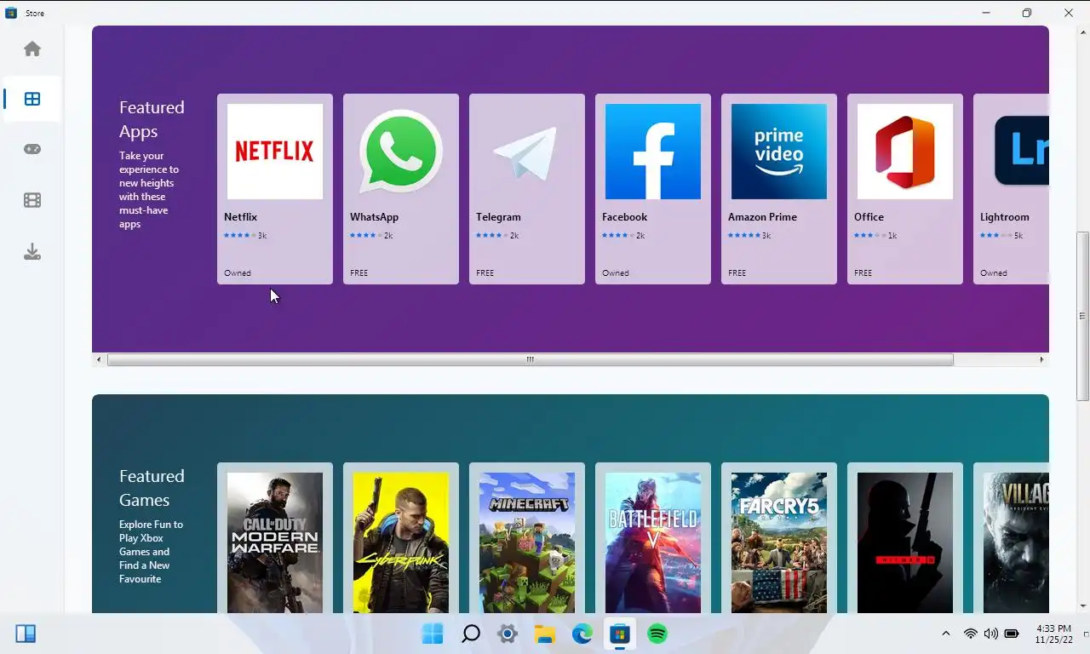Open the Facebook app icon
Viewport: 1090px width, 654px height.
tap(653, 152)
